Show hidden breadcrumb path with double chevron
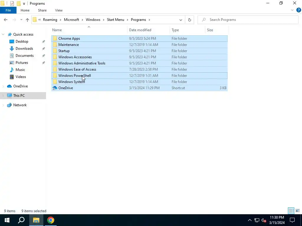This screenshot has height=226, width=302. tap(40, 20)
